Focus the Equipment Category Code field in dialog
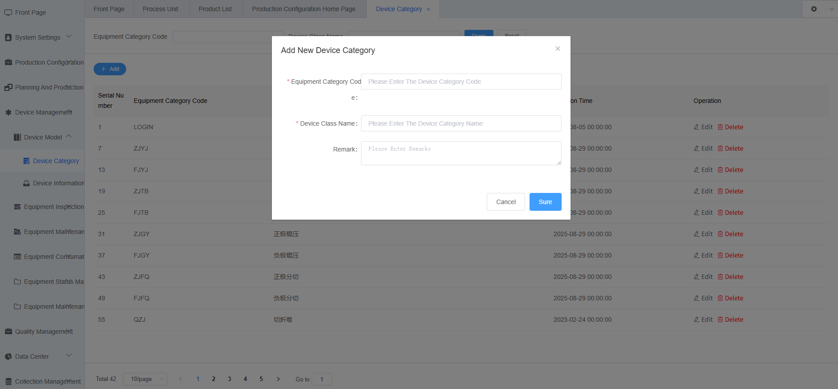 click(461, 82)
